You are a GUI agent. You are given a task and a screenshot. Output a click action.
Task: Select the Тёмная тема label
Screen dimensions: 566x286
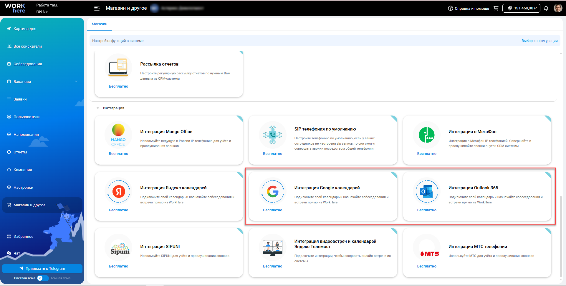coord(60,278)
